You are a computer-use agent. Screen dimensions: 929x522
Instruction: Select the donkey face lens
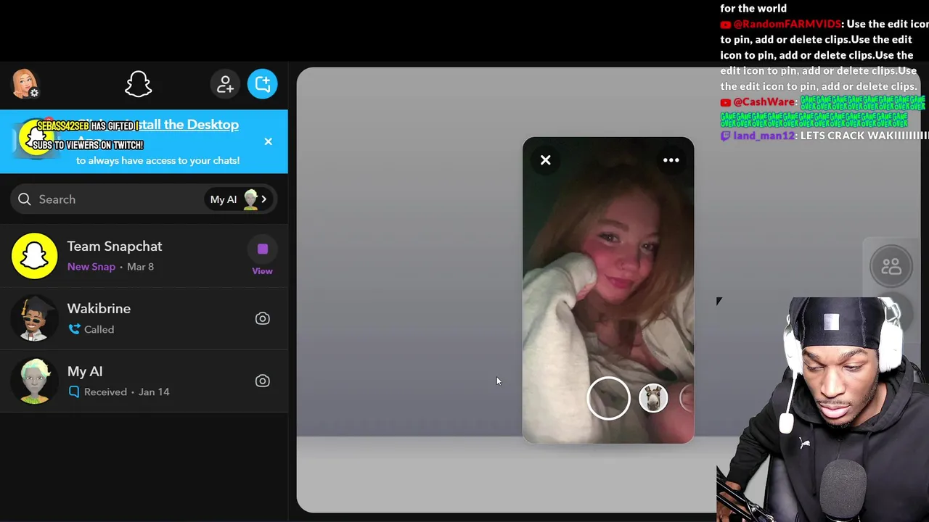653,398
